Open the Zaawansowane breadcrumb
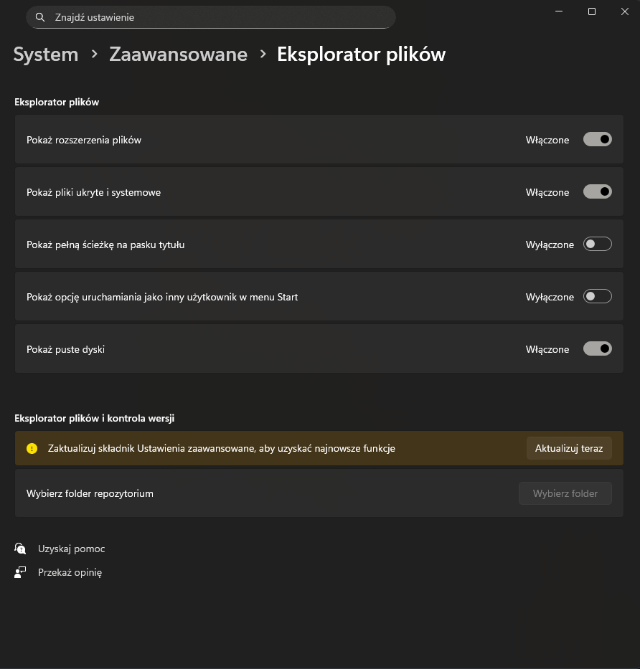Image resolution: width=640 pixels, height=669 pixels. click(x=178, y=54)
